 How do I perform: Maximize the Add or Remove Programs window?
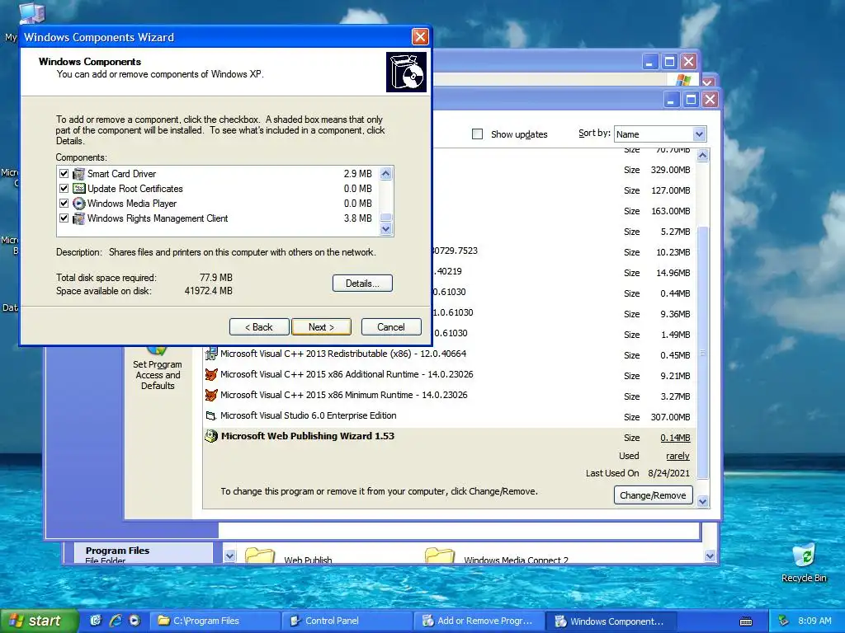(x=691, y=100)
